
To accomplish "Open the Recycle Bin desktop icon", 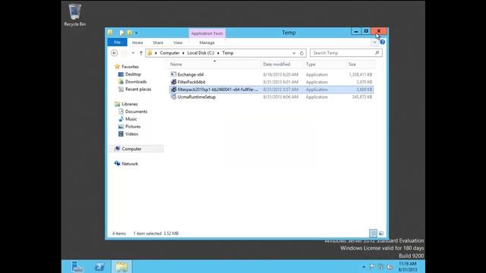I will (74, 15).
